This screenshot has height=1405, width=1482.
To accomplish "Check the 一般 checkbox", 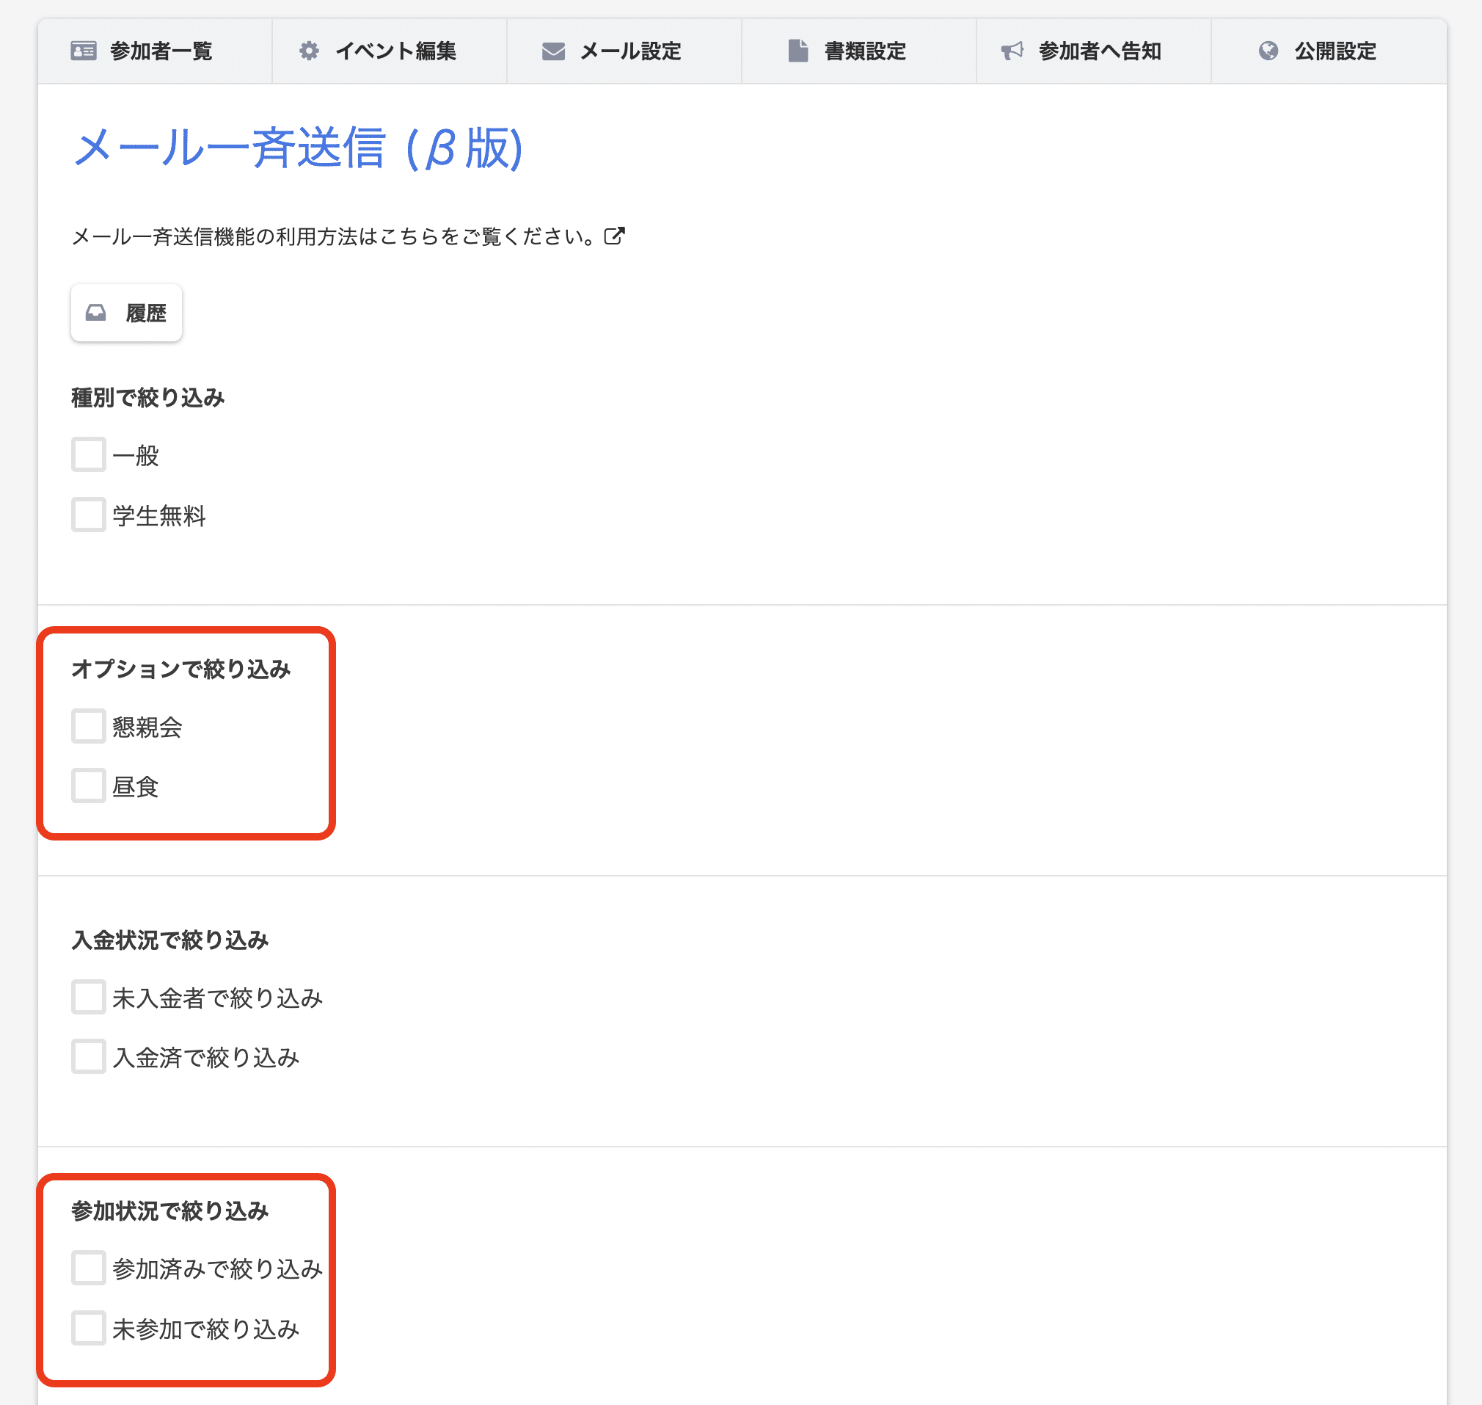I will point(88,454).
